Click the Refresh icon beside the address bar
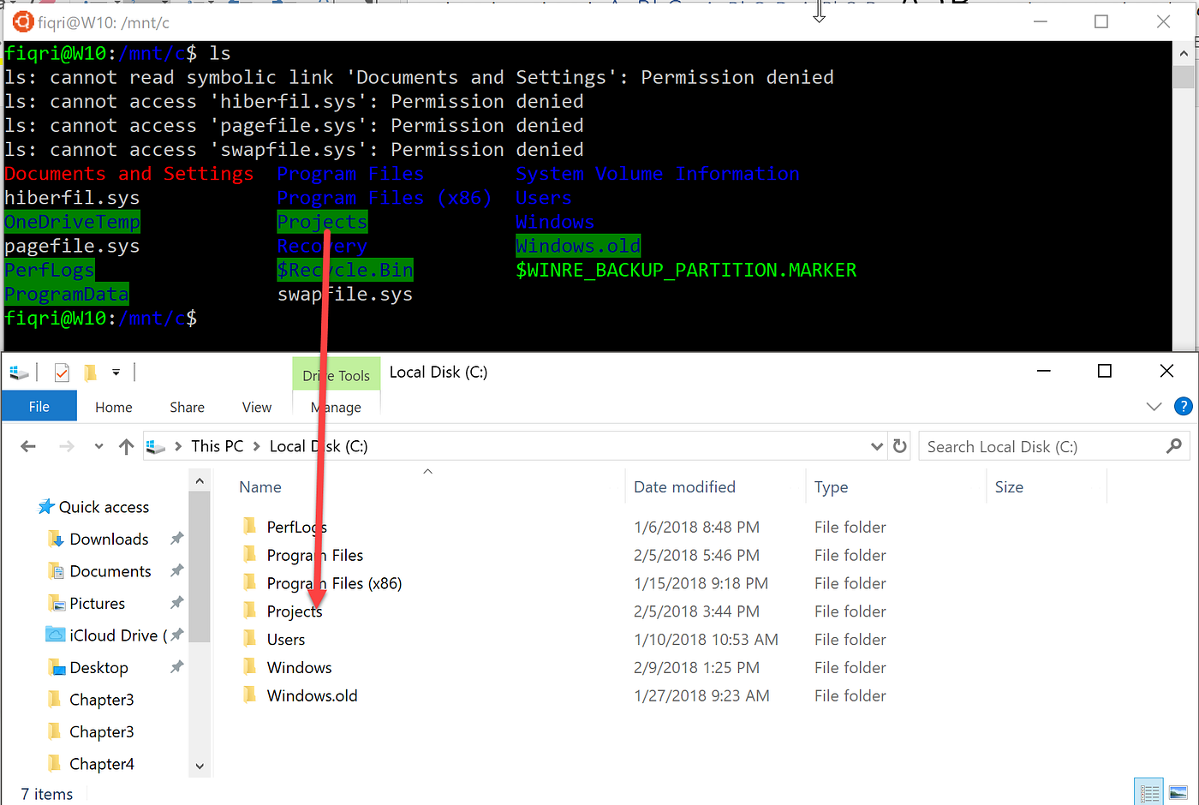Screen dimensions: 1199x805 pos(898,446)
